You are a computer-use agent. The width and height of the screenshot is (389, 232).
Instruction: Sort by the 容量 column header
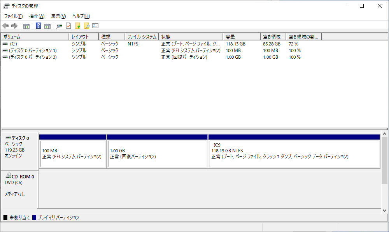pyautogui.click(x=242, y=37)
